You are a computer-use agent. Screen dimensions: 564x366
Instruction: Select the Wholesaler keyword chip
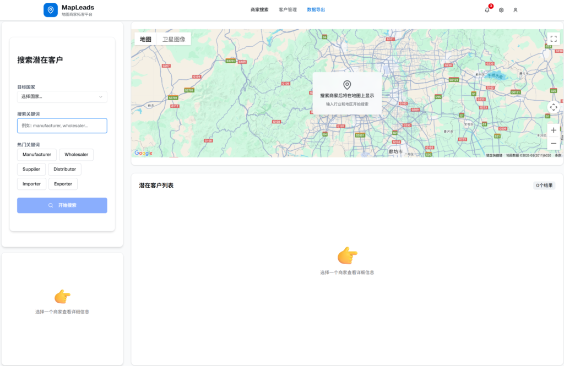tap(76, 155)
